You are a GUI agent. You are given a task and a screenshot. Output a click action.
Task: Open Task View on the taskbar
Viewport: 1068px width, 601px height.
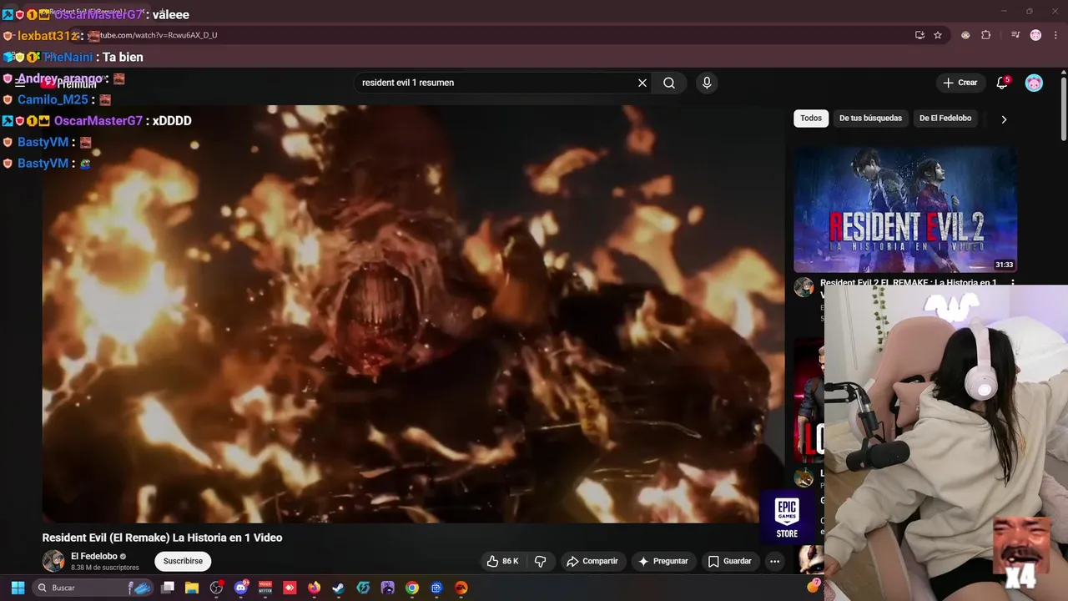pyautogui.click(x=168, y=588)
